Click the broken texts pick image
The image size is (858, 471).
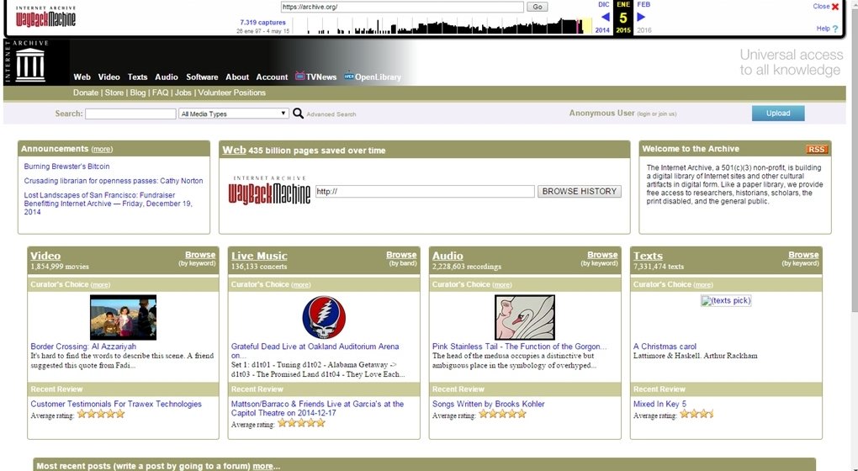click(726, 300)
